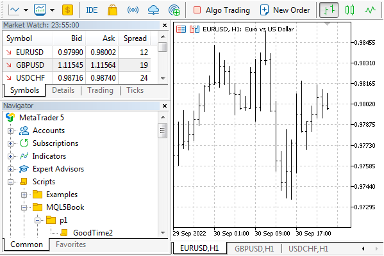Click the chart shift triangle marker
Screen dimensions: 384x256
point(327,24)
